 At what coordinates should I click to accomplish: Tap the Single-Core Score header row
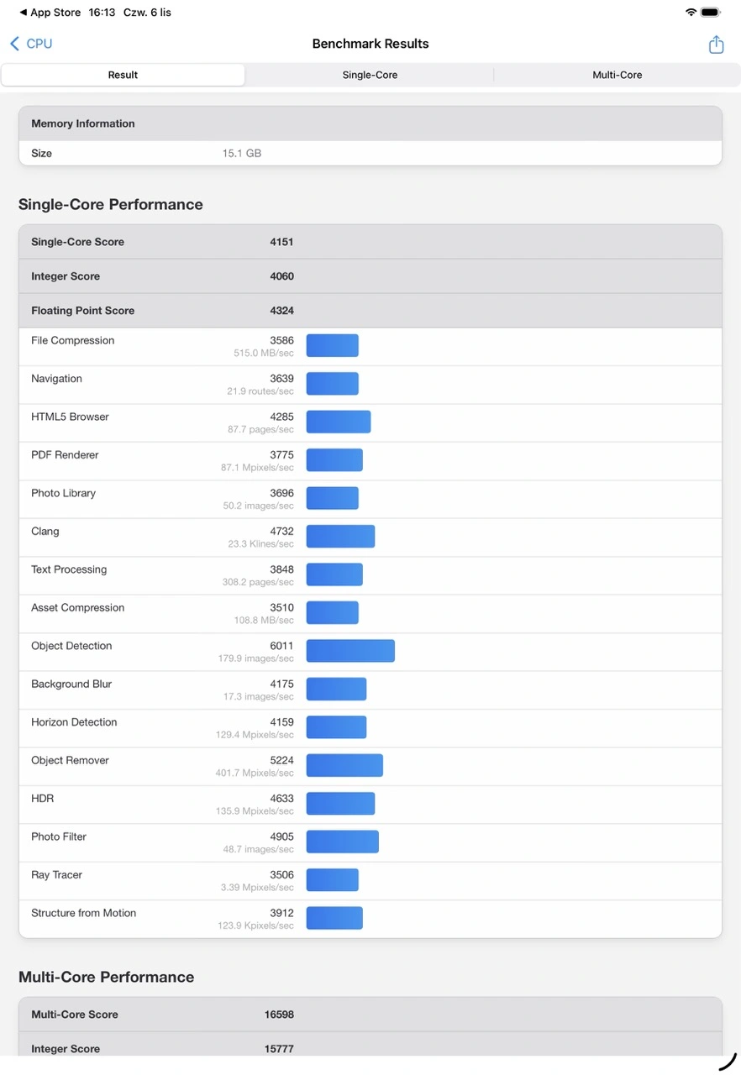point(370,242)
